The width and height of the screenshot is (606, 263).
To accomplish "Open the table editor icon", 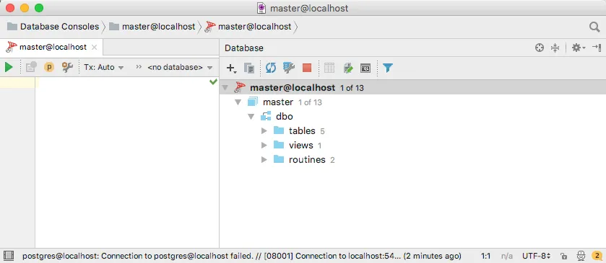I will pyautogui.click(x=329, y=68).
